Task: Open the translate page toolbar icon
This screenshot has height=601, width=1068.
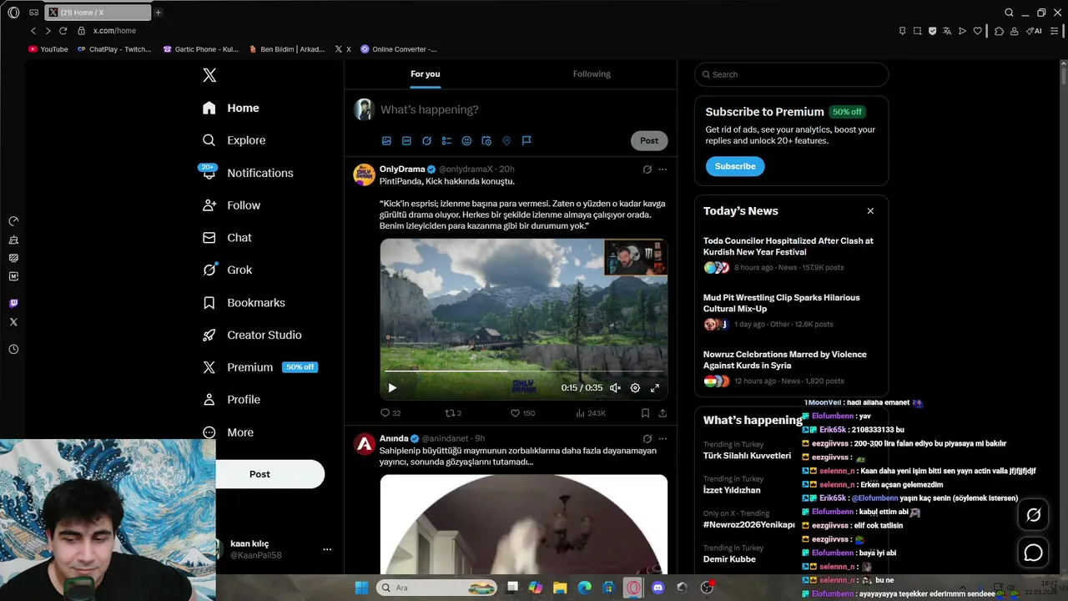Action: [x=947, y=31]
